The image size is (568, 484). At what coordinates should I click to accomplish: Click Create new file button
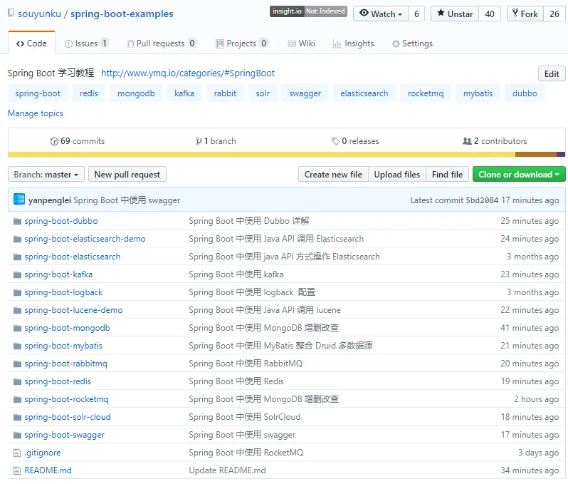(x=333, y=175)
